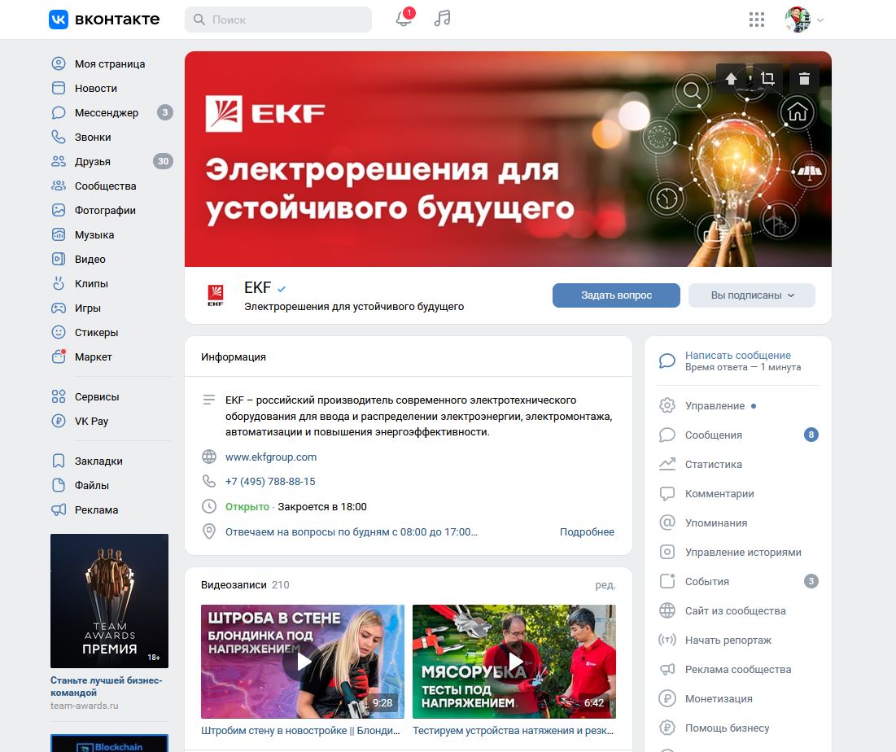Click the Управление историями icon
896x752 pixels.
point(667,552)
